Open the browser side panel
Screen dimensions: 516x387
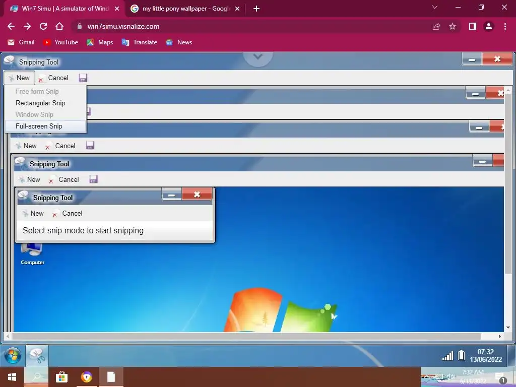[x=473, y=26]
